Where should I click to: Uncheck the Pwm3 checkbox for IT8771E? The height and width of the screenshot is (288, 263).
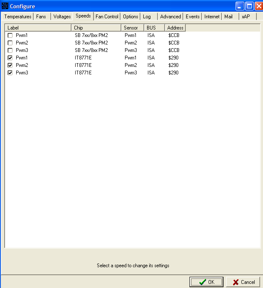[10, 73]
